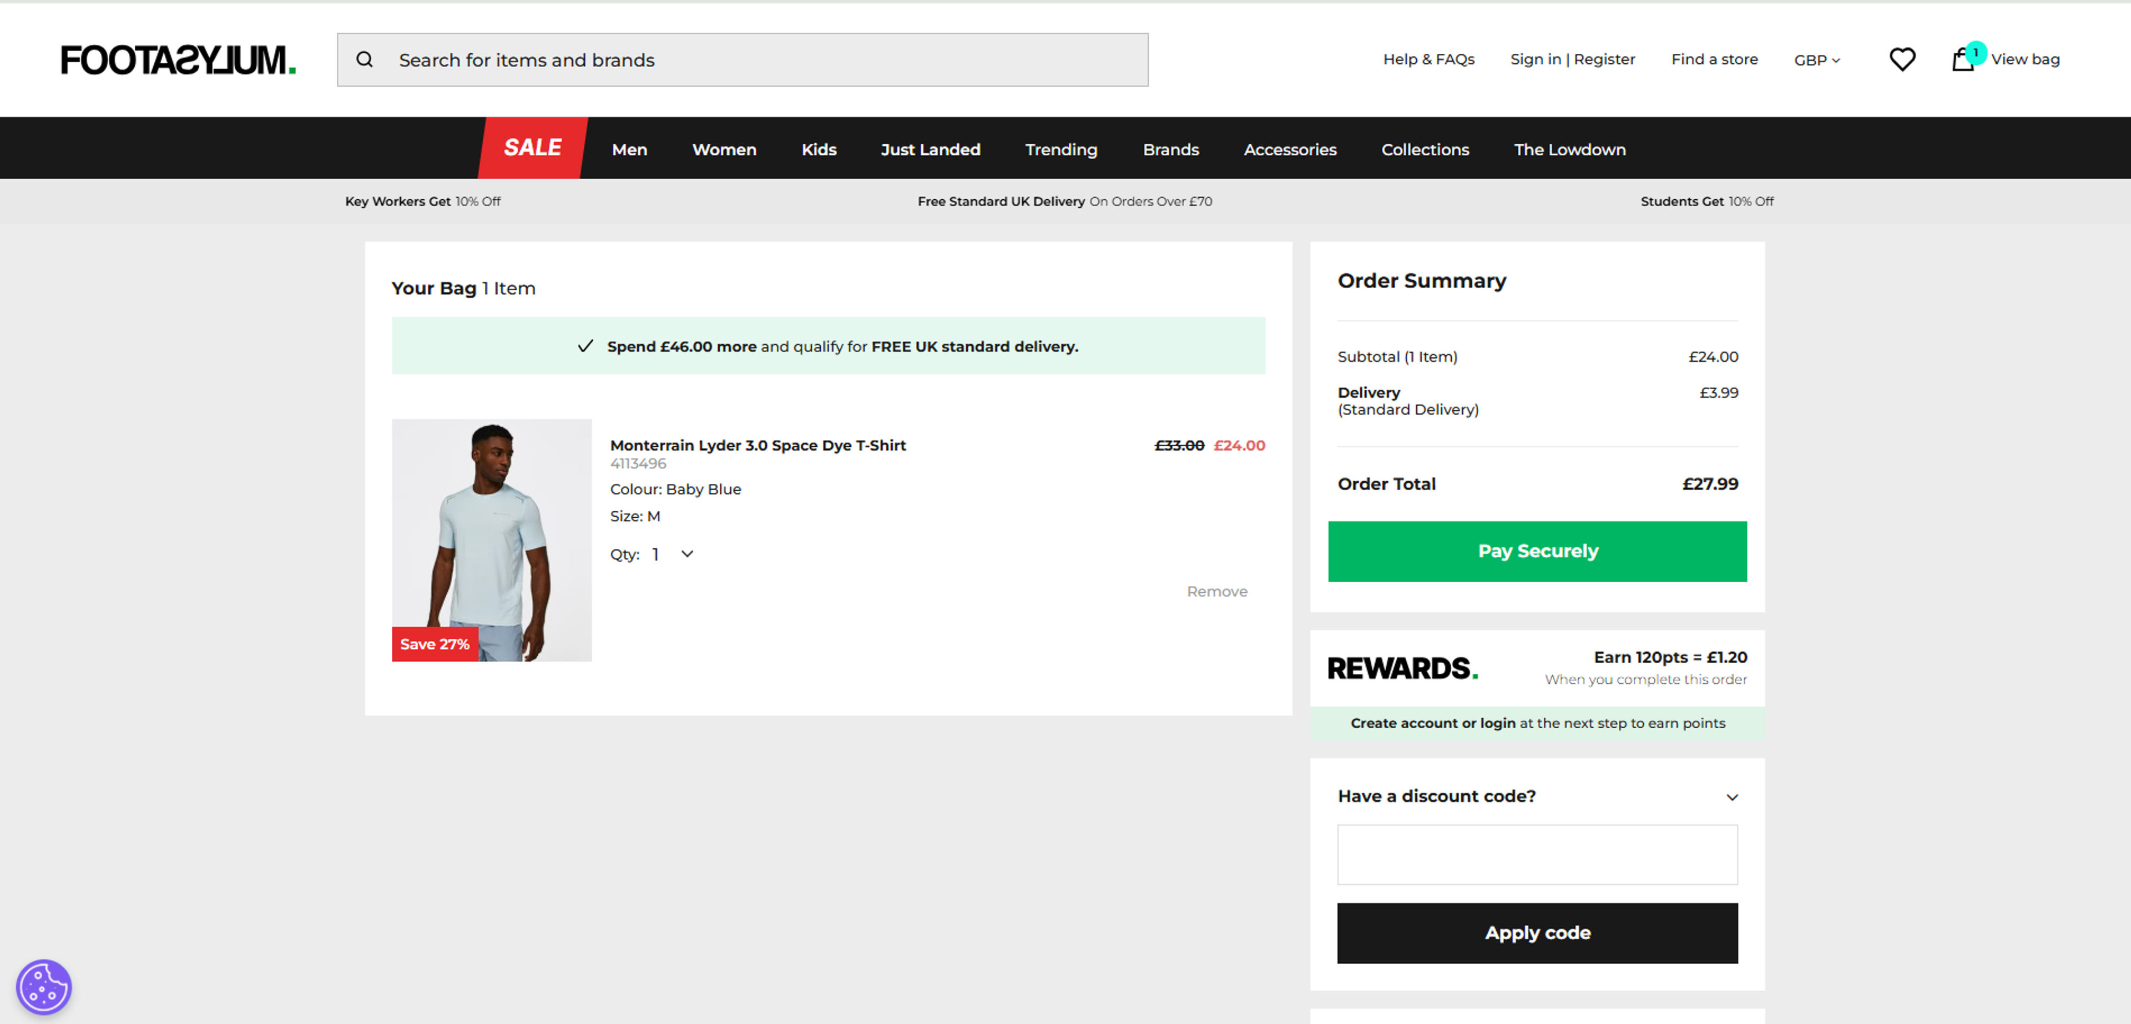Click the product code 4113496
The height and width of the screenshot is (1024, 2131).
click(x=638, y=463)
